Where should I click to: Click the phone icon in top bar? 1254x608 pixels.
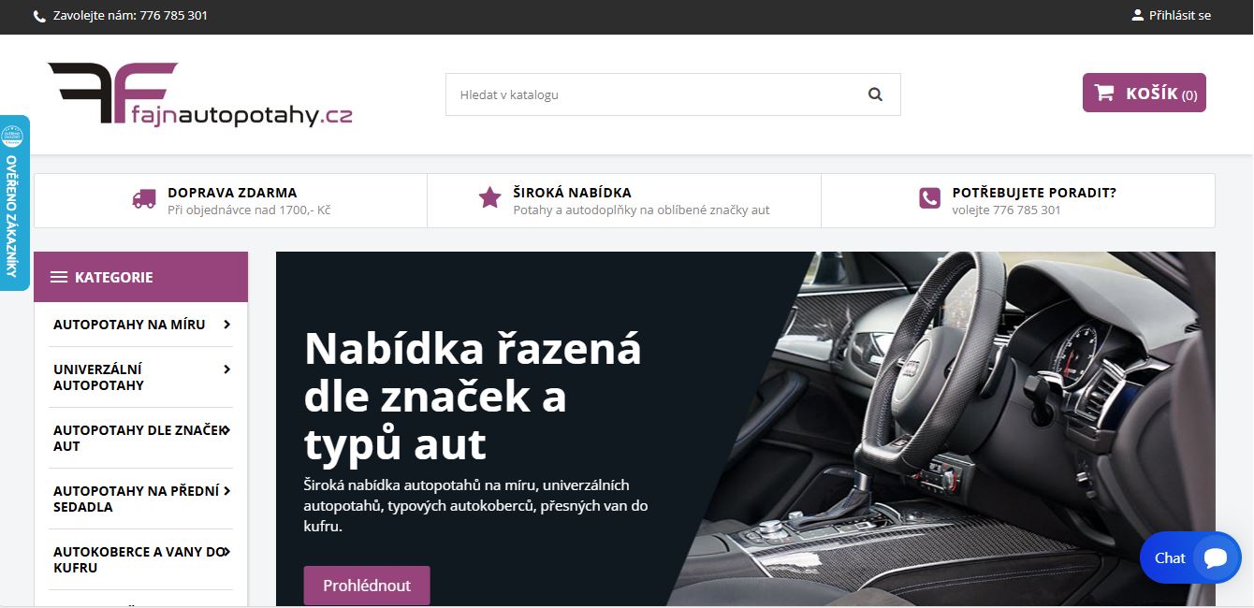(39, 16)
